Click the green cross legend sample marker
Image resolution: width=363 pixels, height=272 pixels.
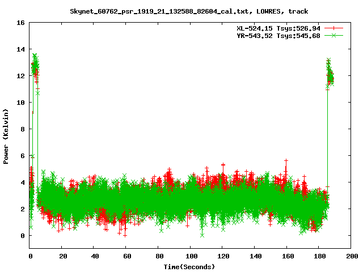click(334, 35)
